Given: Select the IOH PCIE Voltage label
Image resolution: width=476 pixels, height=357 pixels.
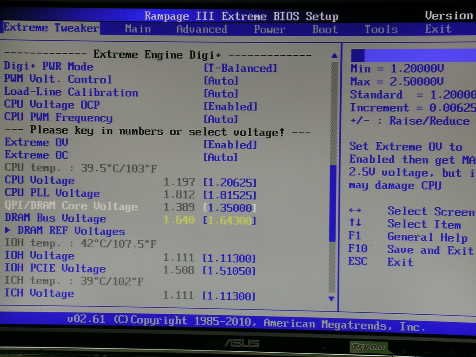Looking at the screenshot, I should [x=55, y=268].
